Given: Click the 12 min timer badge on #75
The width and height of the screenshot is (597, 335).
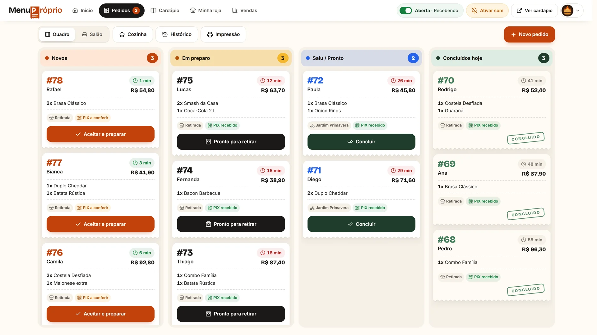Looking at the screenshot, I should click(x=271, y=81).
